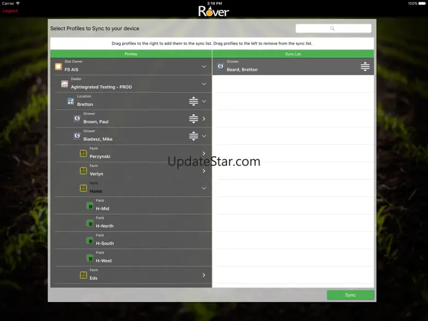
Task: Click the Location icon beside Bretton
Action: 71,102
